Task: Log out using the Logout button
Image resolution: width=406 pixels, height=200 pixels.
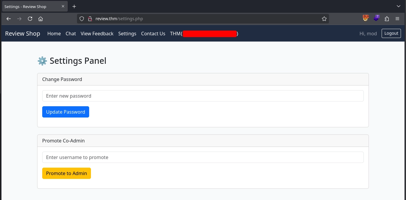Action: [x=391, y=33]
